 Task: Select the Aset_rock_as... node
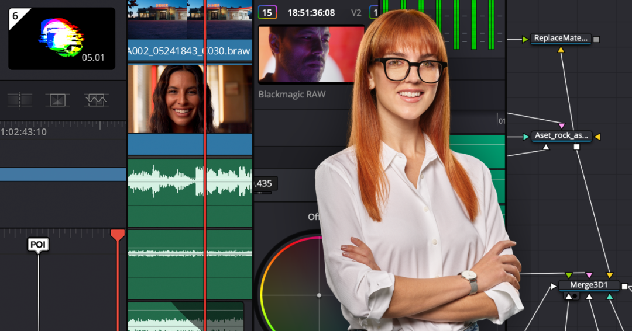(x=561, y=136)
